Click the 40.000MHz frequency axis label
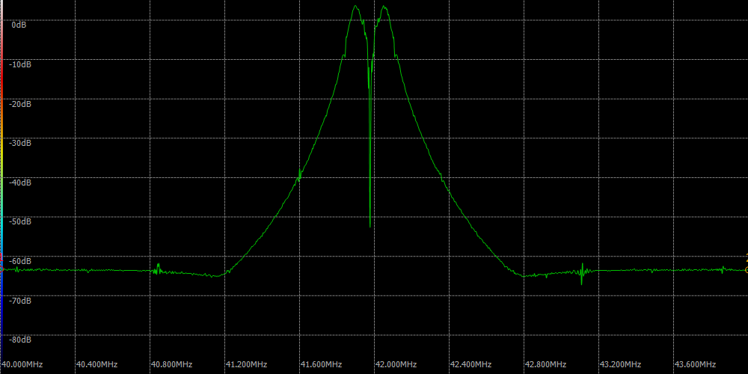 [x=22, y=364]
